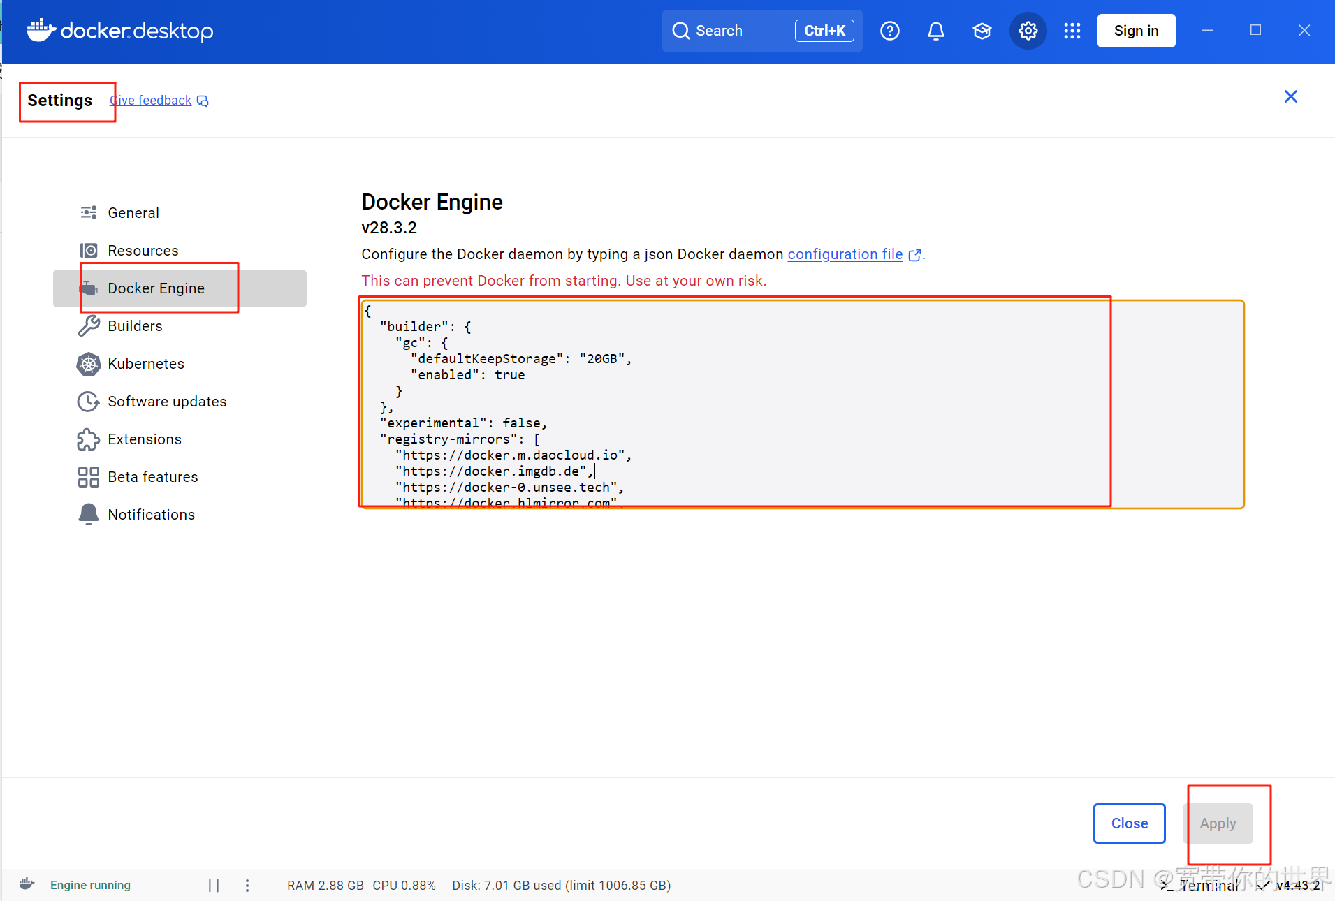This screenshot has height=901, width=1335.
Task: Click the Builders wrench icon
Action: click(89, 325)
